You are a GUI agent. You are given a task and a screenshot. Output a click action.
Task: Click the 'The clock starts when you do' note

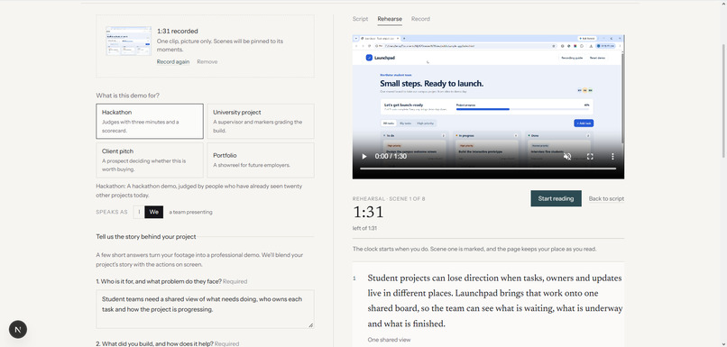[x=474, y=249]
